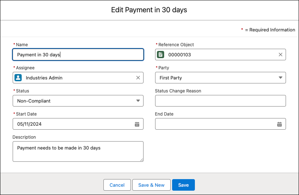Click inside the Description text area

(x=78, y=151)
